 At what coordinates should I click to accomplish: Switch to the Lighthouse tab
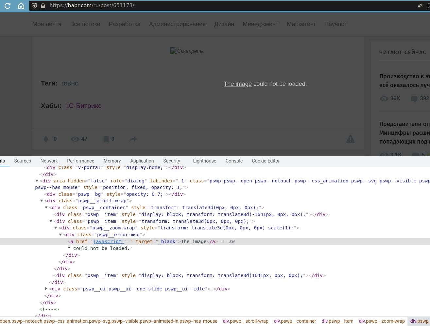(x=205, y=161)
